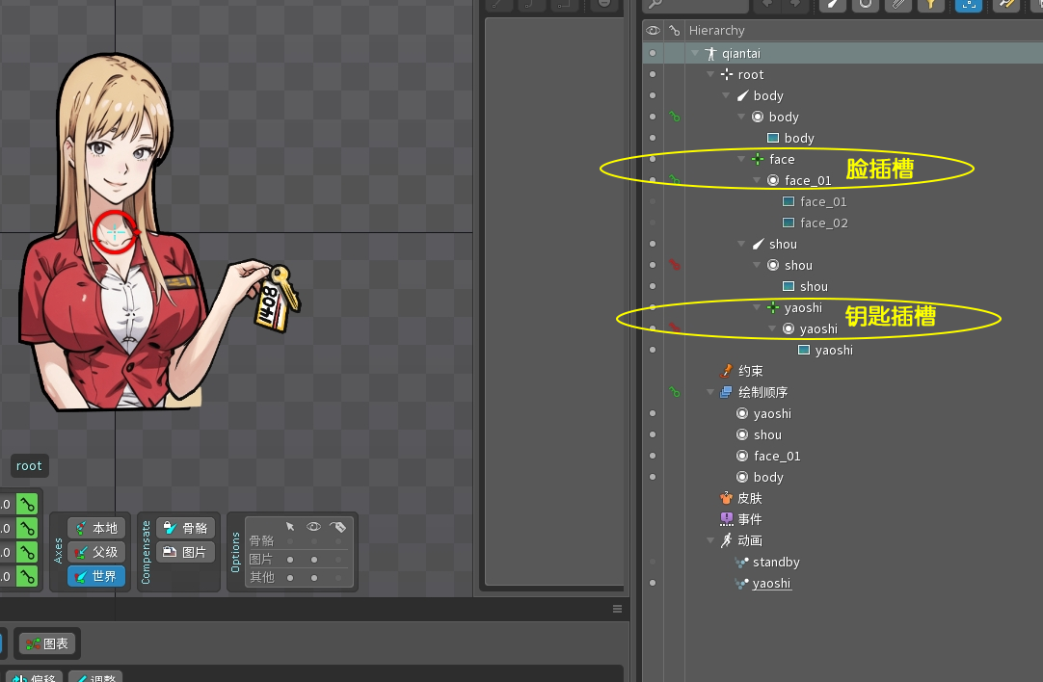Select the standby animation
Screen dimensions: 1043x682
pyautogui.click(x=776, y=562)
